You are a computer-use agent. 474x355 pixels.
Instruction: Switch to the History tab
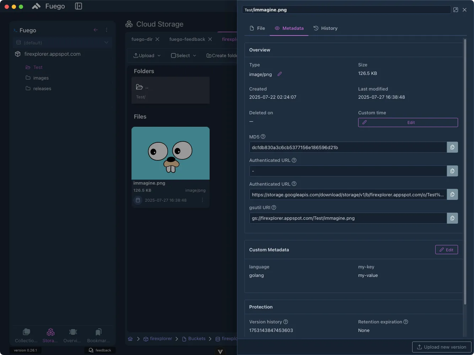[x=325, y=28]
